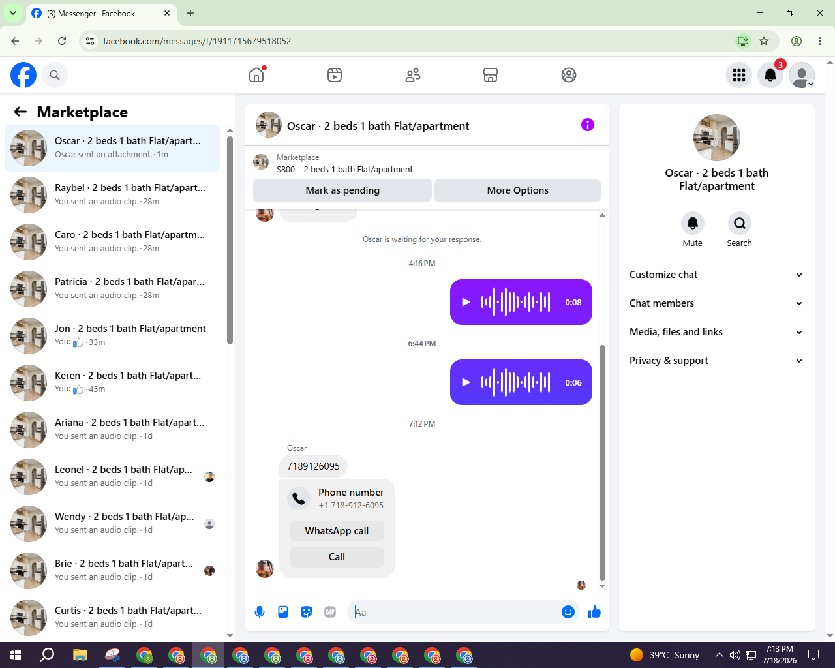This screenshot has height=668, width=835.
Task: Send a thumbs-up like
Action: point(594,612)
